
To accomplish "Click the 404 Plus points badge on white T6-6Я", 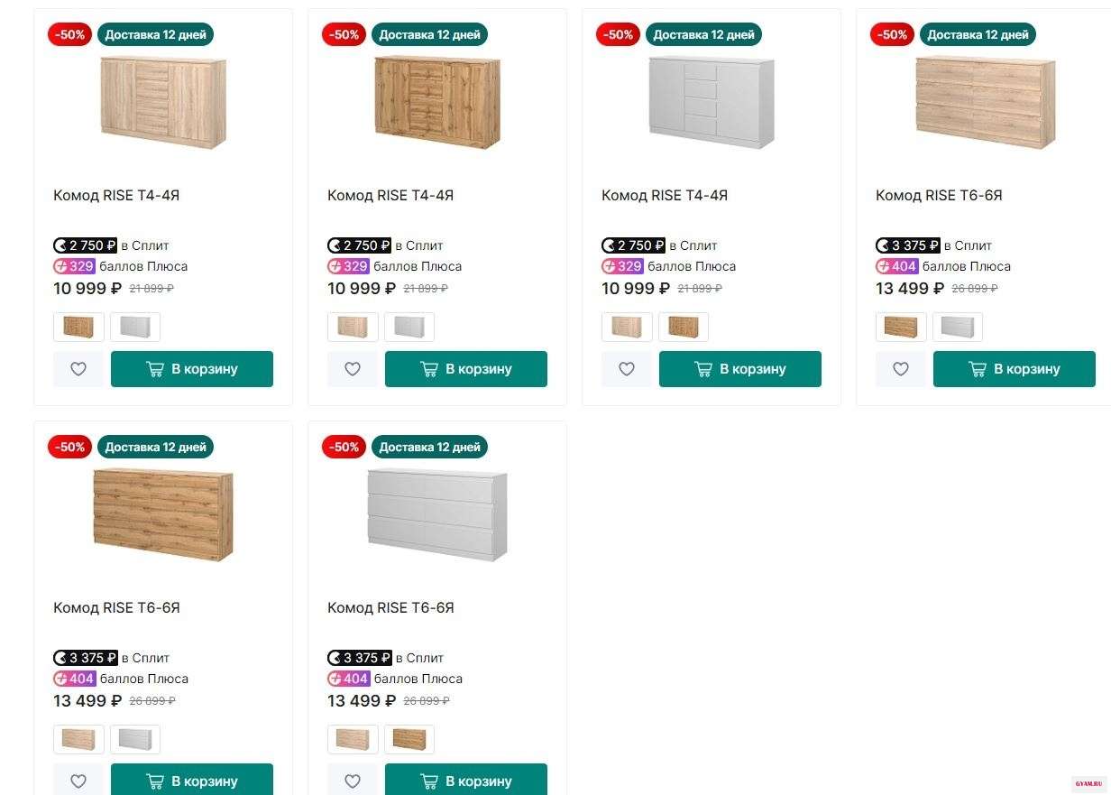I will click(x=348, y=679).
